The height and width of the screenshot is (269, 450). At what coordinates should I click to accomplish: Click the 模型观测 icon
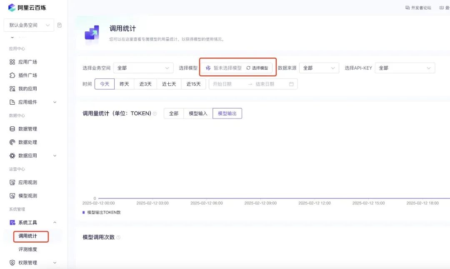(x=12, y=196)
